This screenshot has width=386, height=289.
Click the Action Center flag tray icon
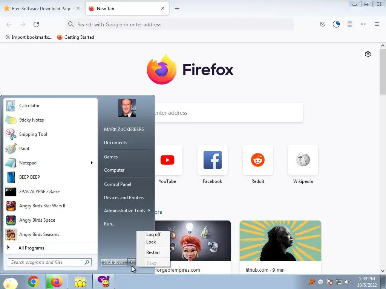330,282
